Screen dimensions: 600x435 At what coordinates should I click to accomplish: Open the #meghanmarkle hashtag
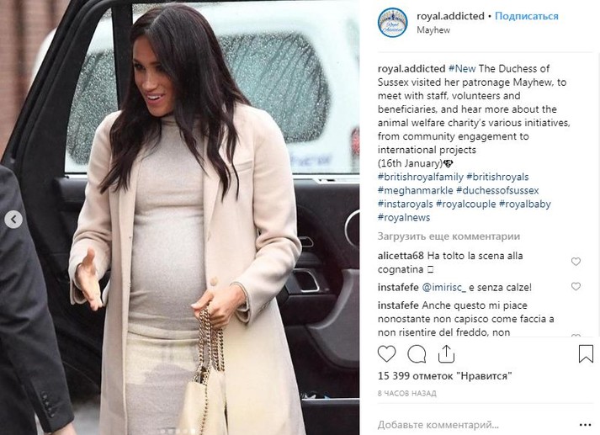[415, 190]
